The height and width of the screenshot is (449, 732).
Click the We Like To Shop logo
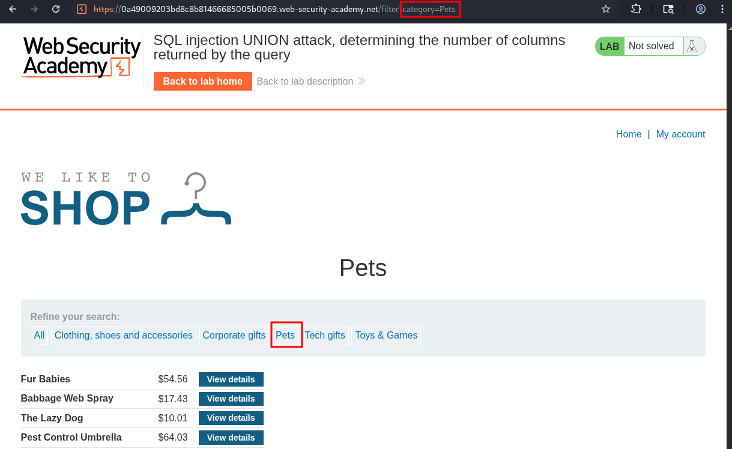tap(126, 199)
